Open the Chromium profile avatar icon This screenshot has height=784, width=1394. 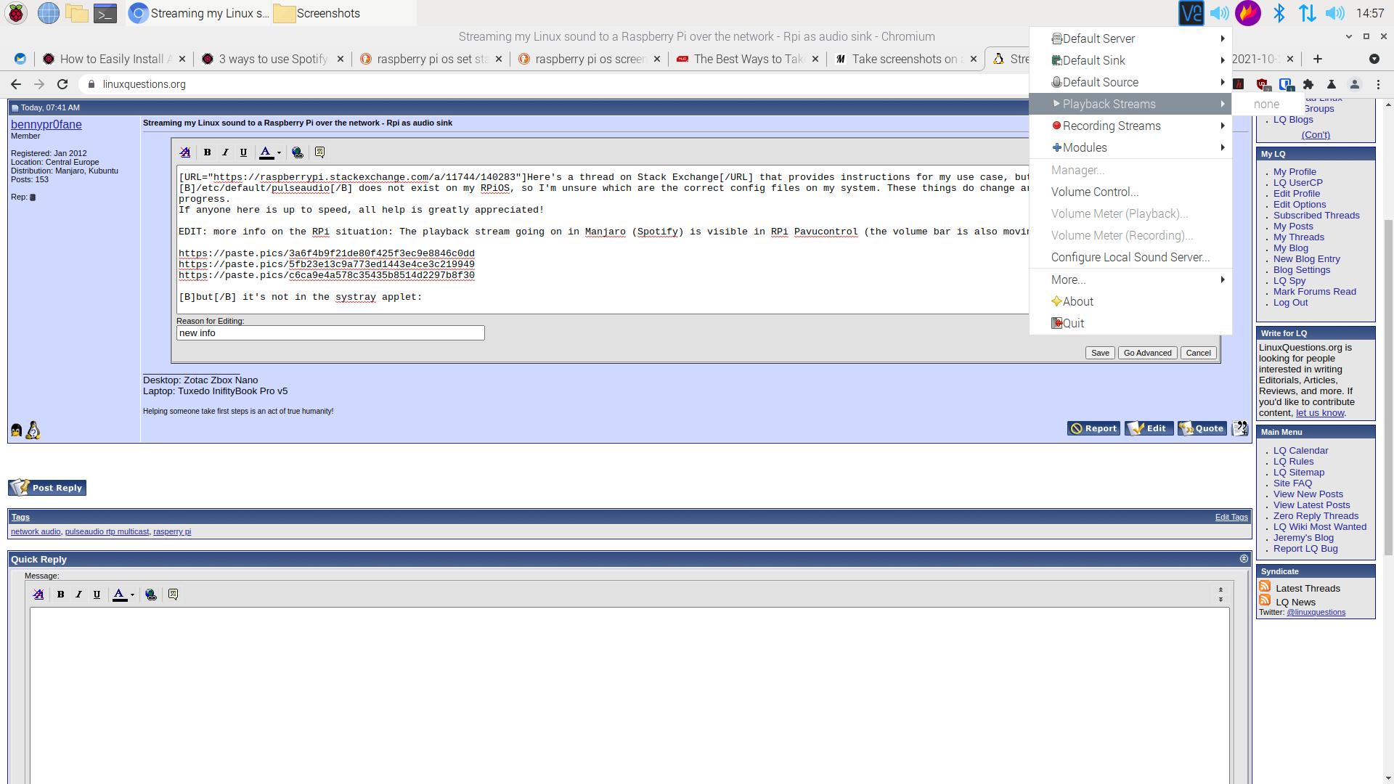[1355, 84]
